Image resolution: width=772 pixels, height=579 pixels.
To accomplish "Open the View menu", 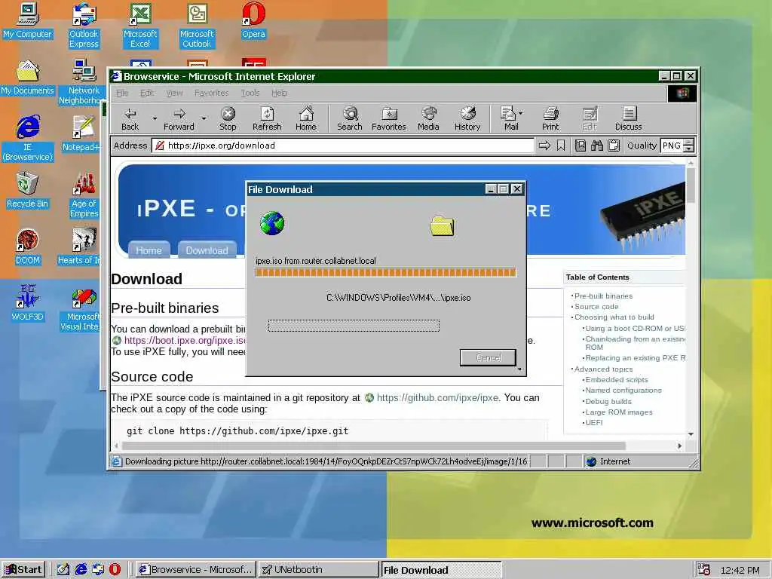I will tap(174, 93).
